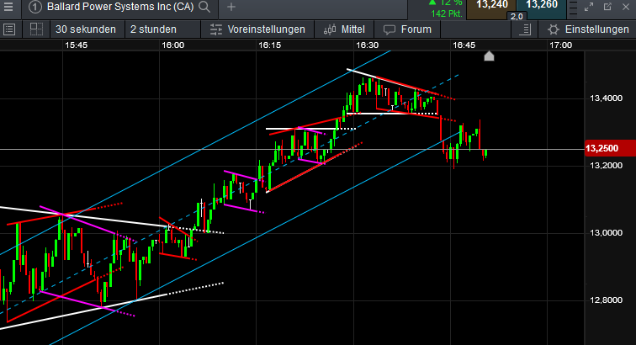This screenshot has height=345, width=636.
Task: Pop out chart into separate window
Action: coord(607,7)
